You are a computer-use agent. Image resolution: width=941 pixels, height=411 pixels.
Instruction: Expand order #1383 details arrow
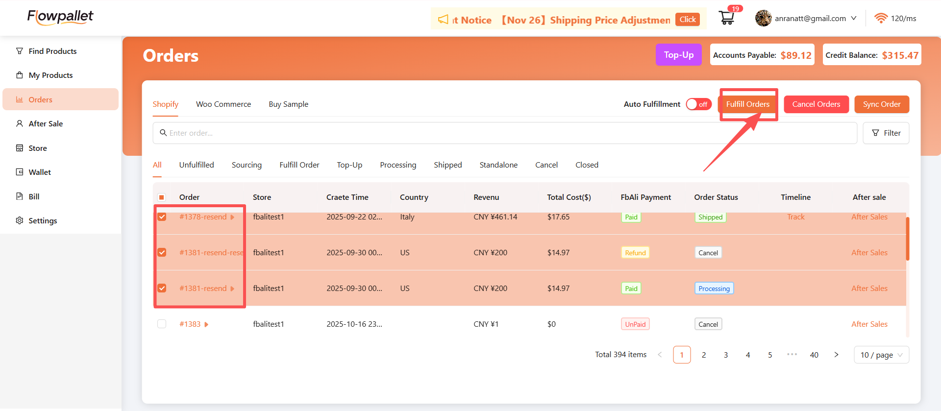(x=206, y=324)
